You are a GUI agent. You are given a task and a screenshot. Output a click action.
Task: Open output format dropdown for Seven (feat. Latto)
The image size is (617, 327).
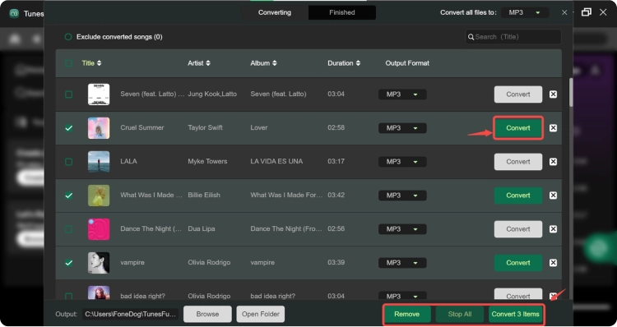pyautogui.click(x=402, y=94)
